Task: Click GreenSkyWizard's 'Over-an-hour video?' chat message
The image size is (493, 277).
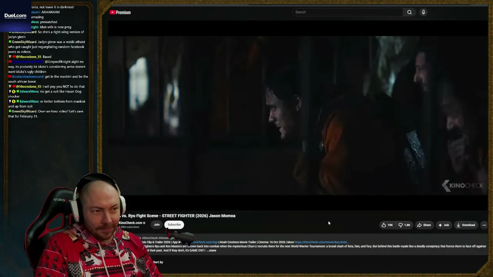Action: click(46, 114)
